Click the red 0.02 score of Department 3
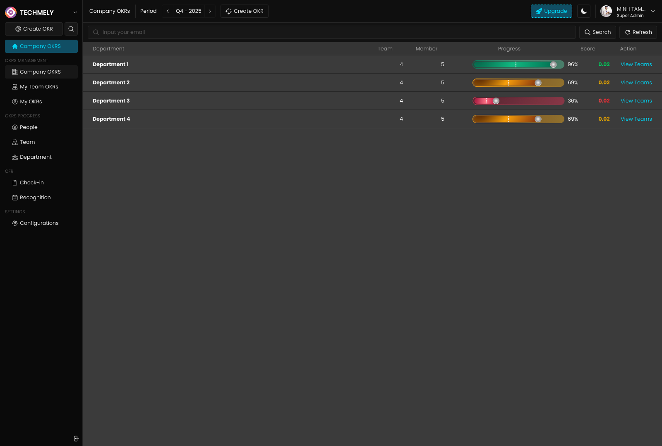The image size is (662, 446). (x=604, y=101)
